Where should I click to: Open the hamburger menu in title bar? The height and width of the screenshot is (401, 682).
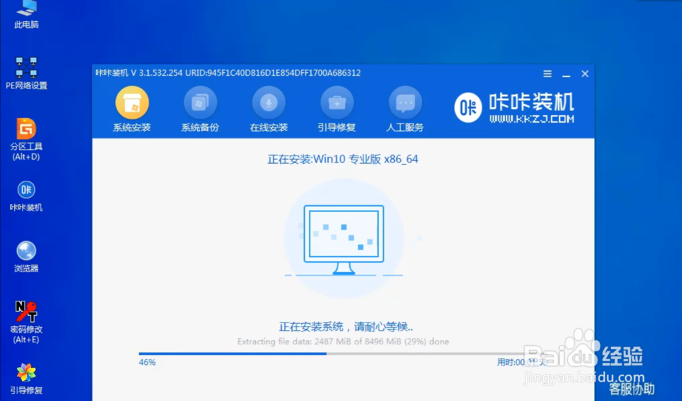coord(548,74)
